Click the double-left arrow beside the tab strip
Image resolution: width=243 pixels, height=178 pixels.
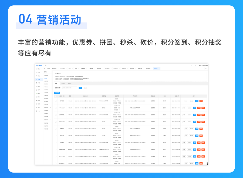tap(45, 69)
